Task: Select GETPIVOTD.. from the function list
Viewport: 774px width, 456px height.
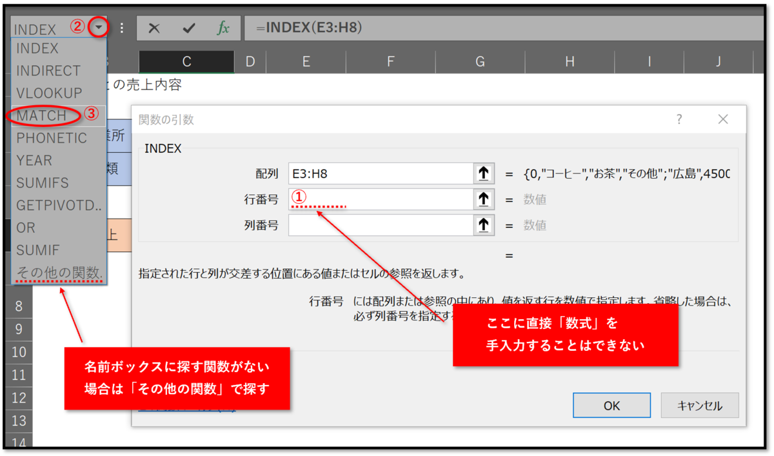Action: pyautogui.click(x=59, y=205)
